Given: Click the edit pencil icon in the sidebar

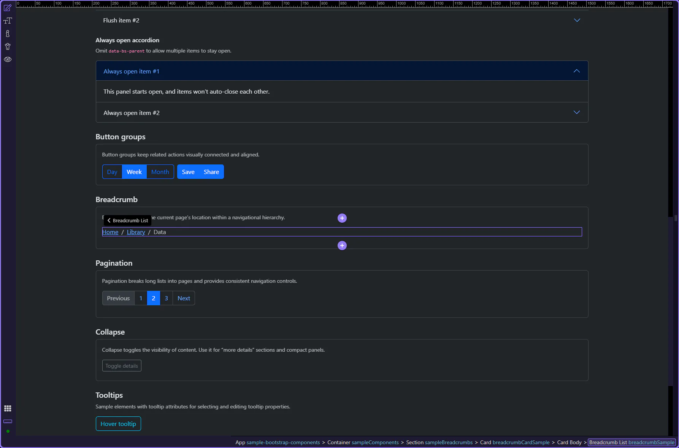Looking at the screenshot, I should (x=8, y=8).
